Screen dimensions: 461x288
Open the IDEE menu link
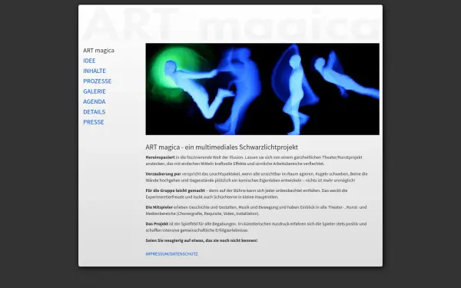(89, 61)
